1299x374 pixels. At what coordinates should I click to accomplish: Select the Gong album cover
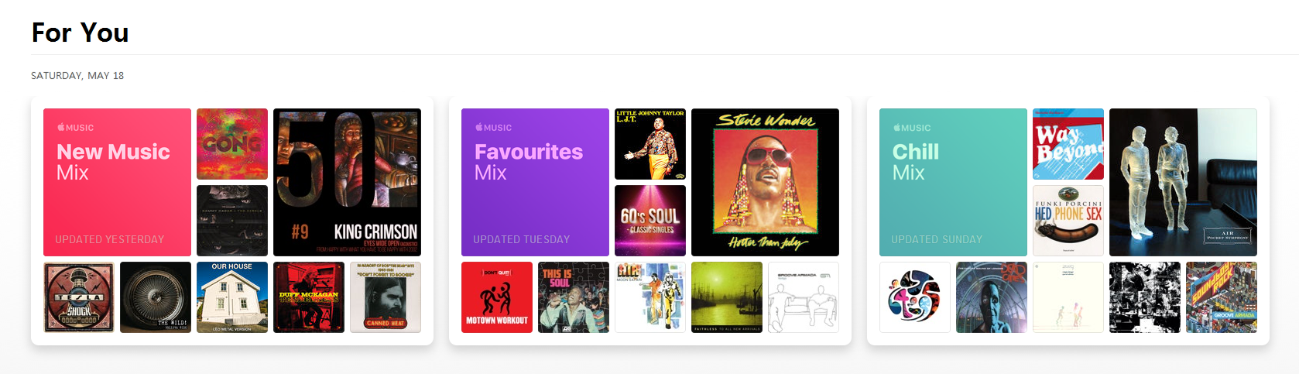[x=232, y=144]
